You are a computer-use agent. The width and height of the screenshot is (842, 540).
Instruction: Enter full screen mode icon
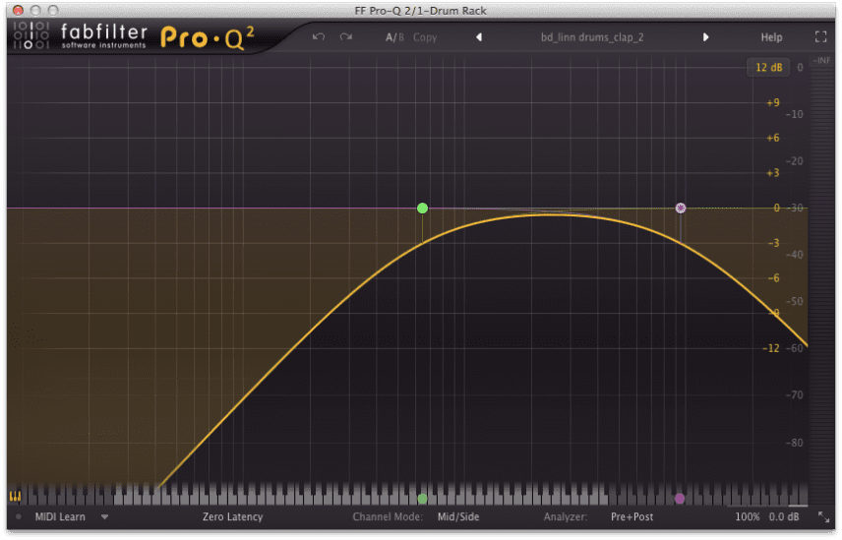820,36
